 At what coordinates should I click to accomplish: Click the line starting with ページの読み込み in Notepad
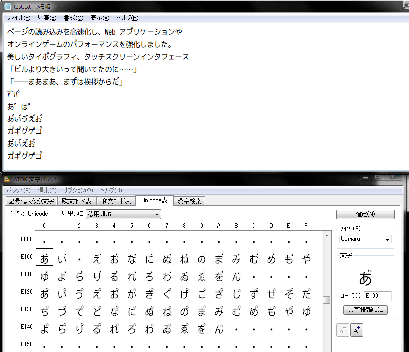pos(94,32)
